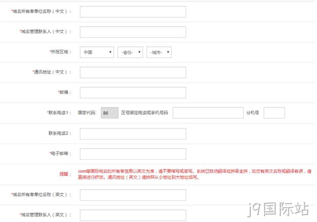Click the red reminder text about com域名
Screen dimensions: 317x222
pos(195,174)
